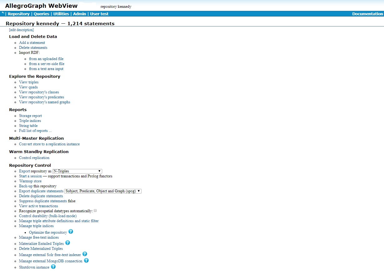This screenshot has height=271, width=384.
Task: Open the Queries menu
Action: (x=41, y=14)
